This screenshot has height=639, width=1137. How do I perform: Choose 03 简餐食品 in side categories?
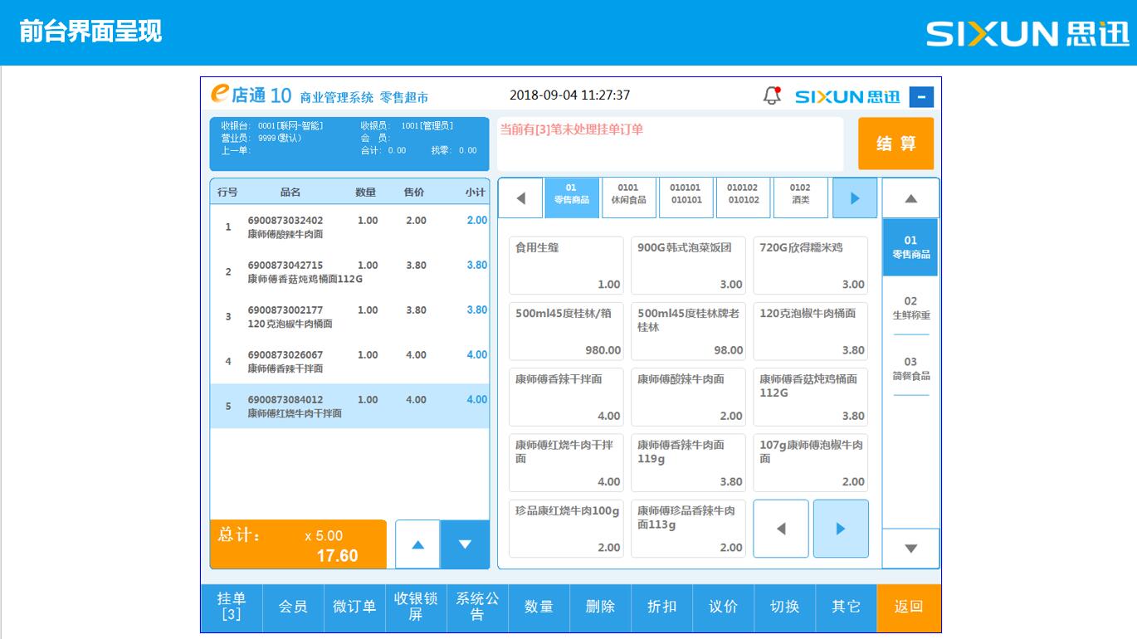pos(910,368)
